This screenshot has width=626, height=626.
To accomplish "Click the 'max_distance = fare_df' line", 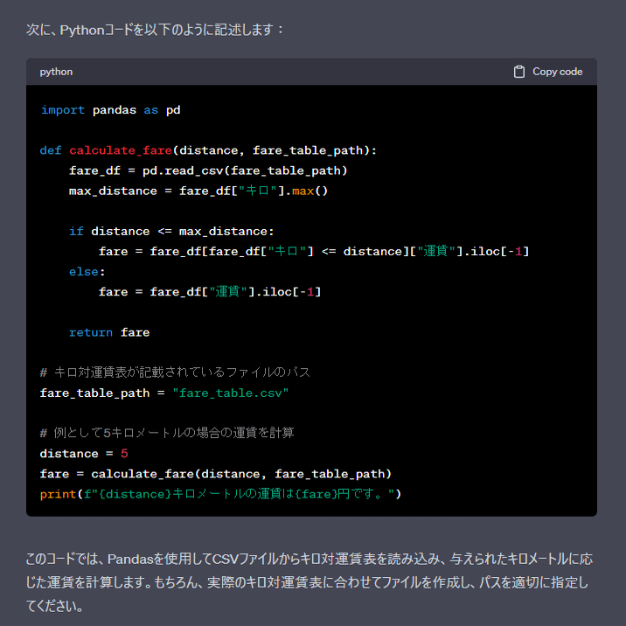I will 198,191.
